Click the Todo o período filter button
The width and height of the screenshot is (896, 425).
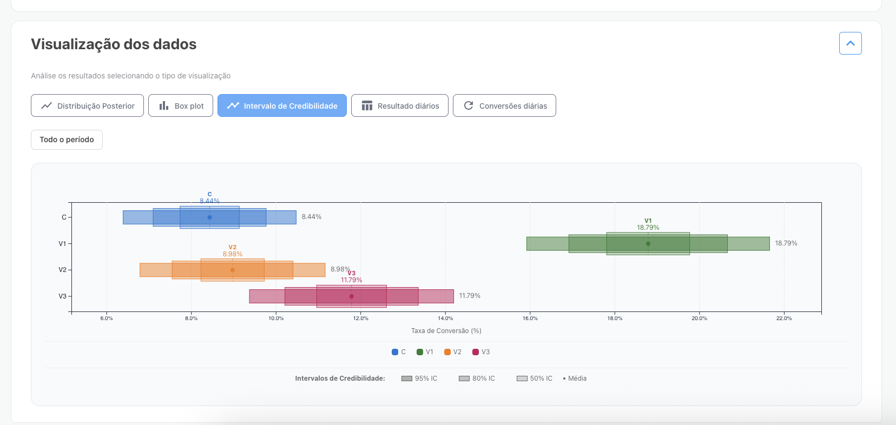point(67,140)
